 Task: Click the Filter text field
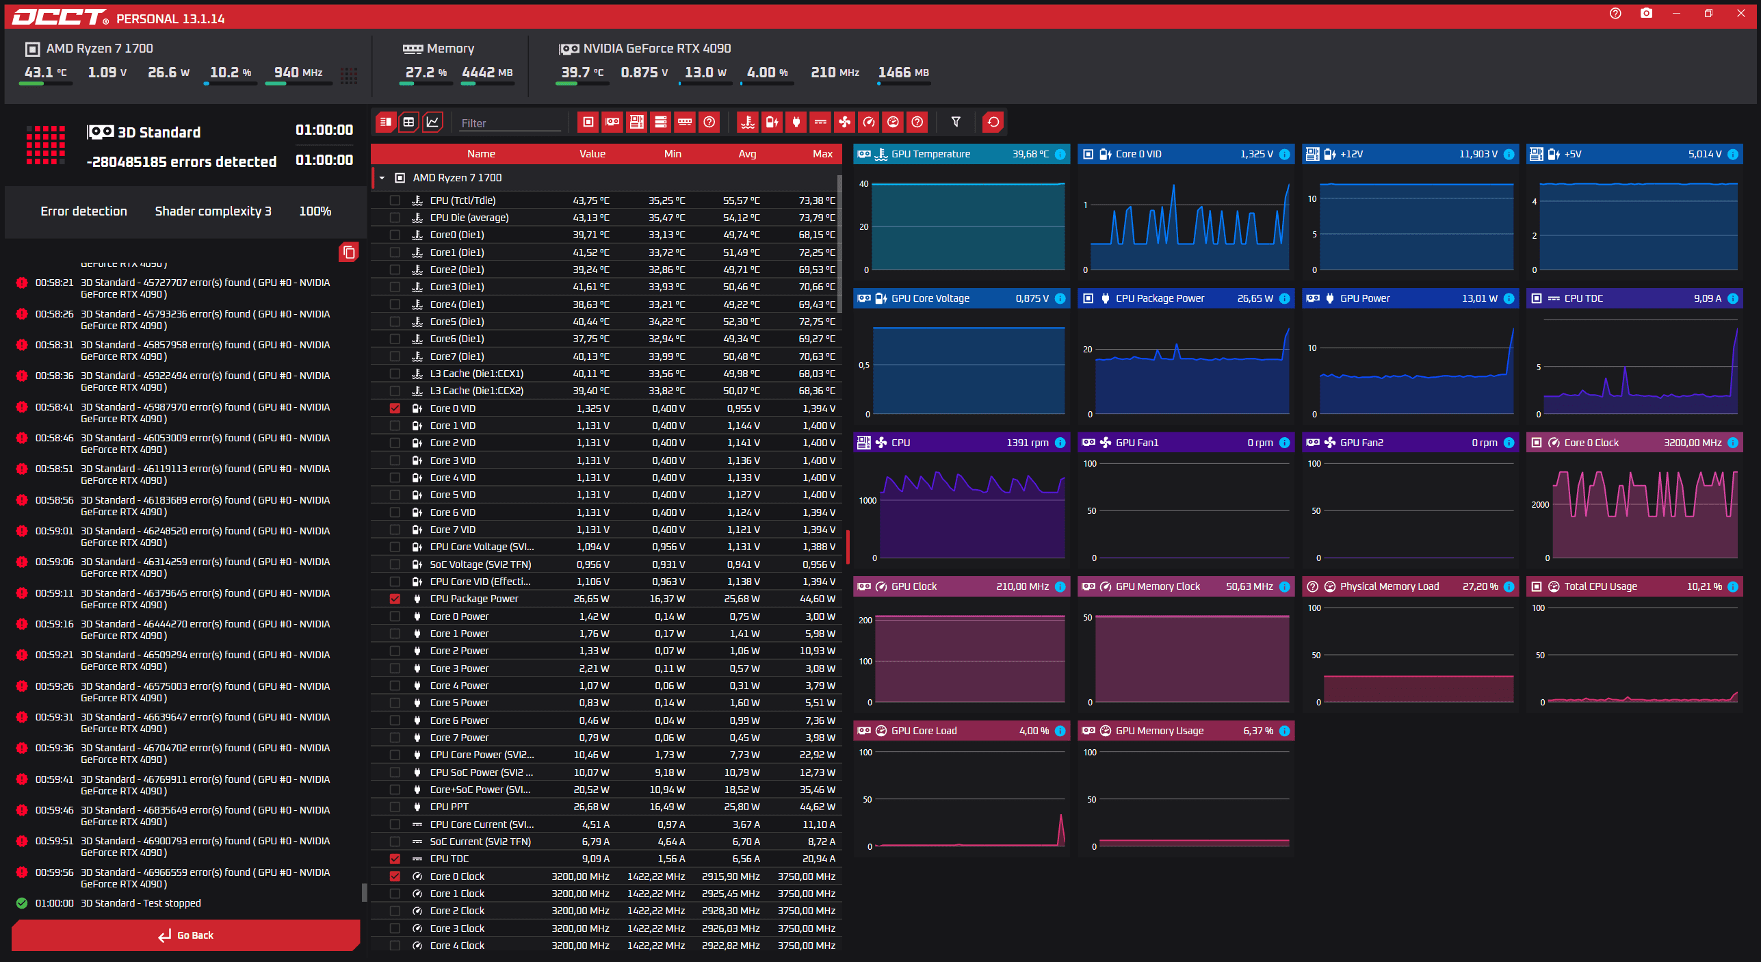510,123
